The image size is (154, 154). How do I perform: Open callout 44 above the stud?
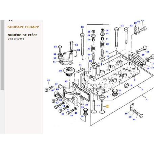(x=80, y=65)
